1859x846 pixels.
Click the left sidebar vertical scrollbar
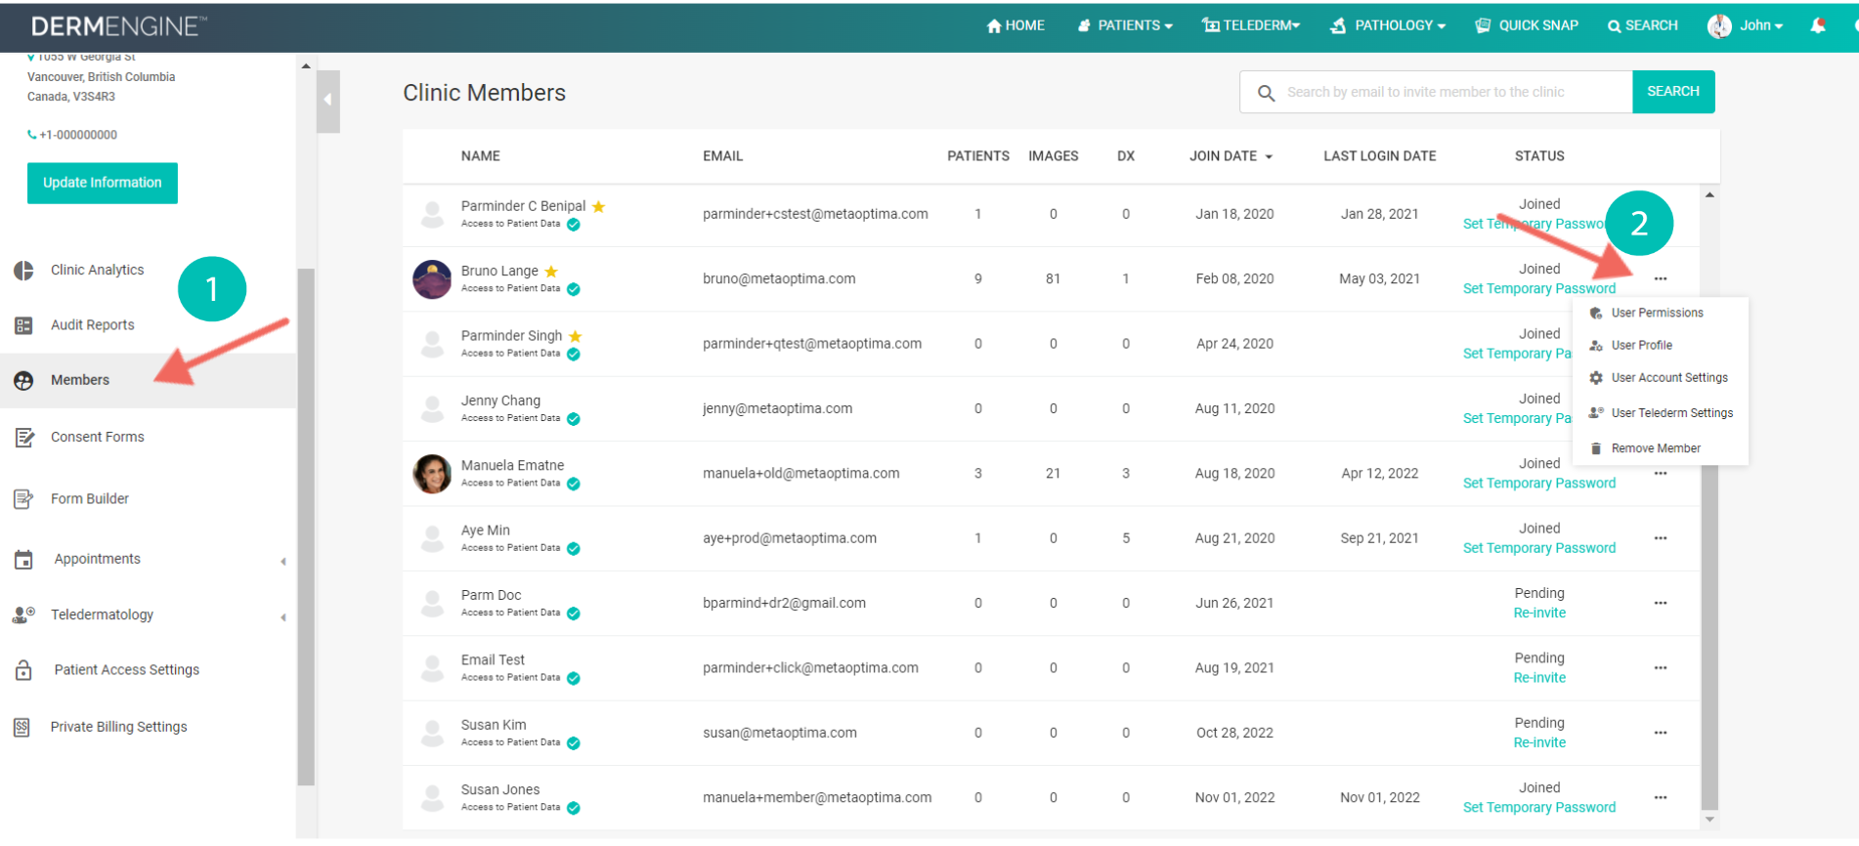[306, 528]
